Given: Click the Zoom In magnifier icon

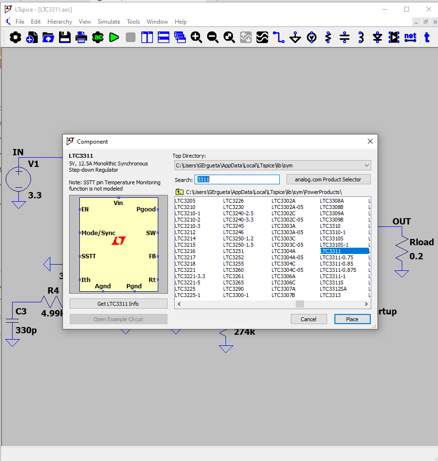Looking at the screenshot, I should click(x=196, y=37).
